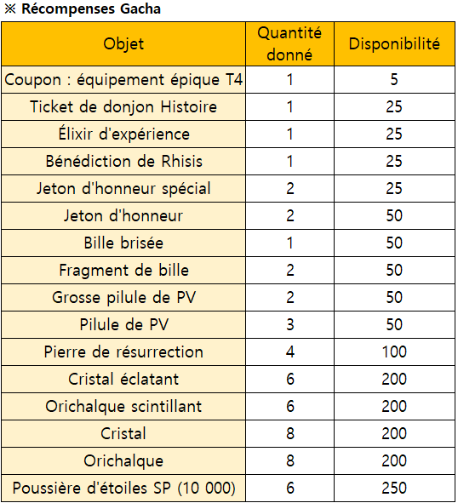This screenshot has height=503, width=458.
Task: Click the Cristal éclatant cell
Action: pyautogui.click(x=123, y=379)
